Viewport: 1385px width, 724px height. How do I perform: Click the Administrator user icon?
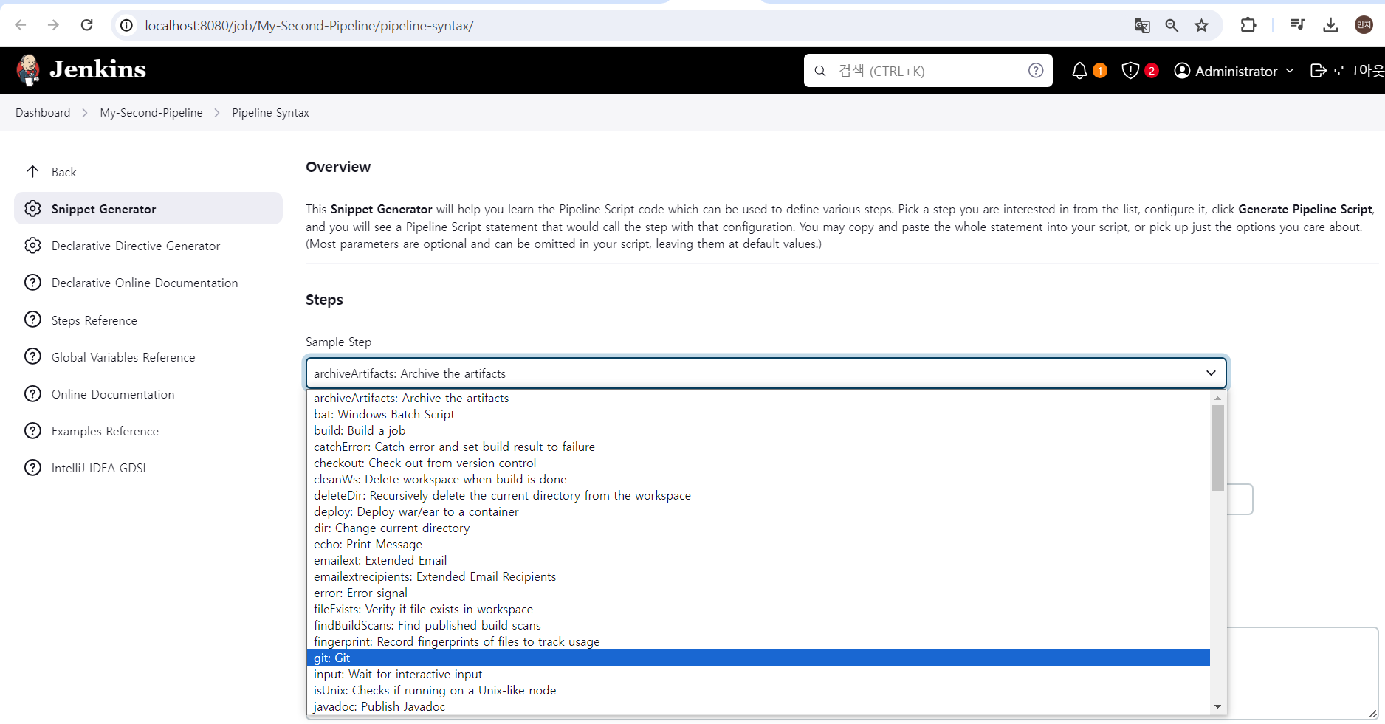pyautogui.click(x=1182, y=70)
